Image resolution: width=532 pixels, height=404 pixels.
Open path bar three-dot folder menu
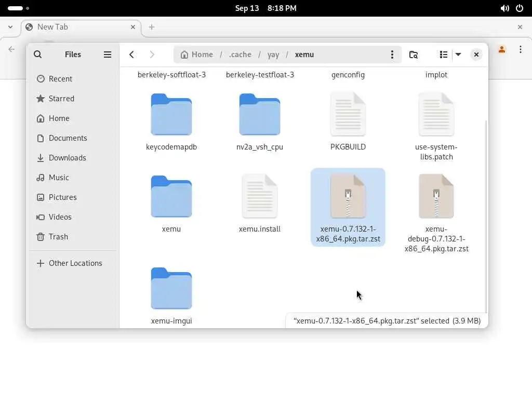tap(392, 55)
